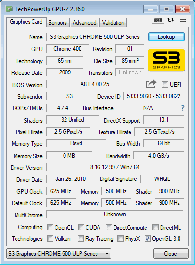This screenshot has width=195, height=265.
Task: Click the GPU-Z title bar app icon
Action: 9,9
